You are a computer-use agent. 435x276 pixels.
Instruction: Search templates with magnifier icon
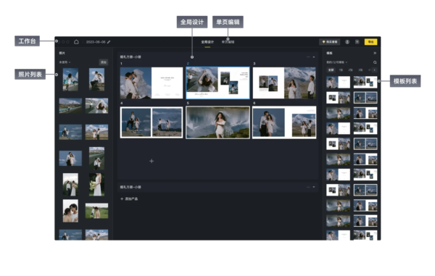click(375, 62)
